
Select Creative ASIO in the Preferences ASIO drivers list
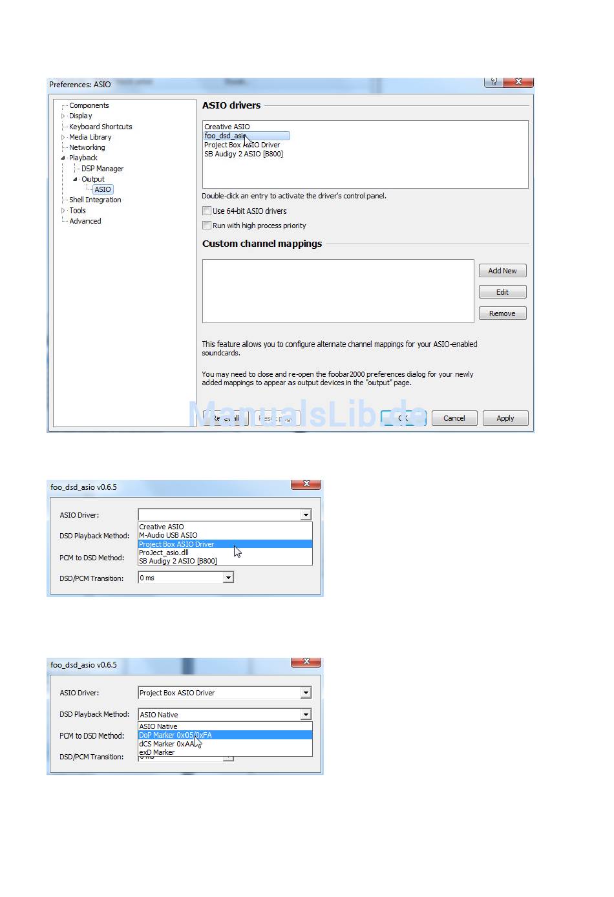(227, 127)
